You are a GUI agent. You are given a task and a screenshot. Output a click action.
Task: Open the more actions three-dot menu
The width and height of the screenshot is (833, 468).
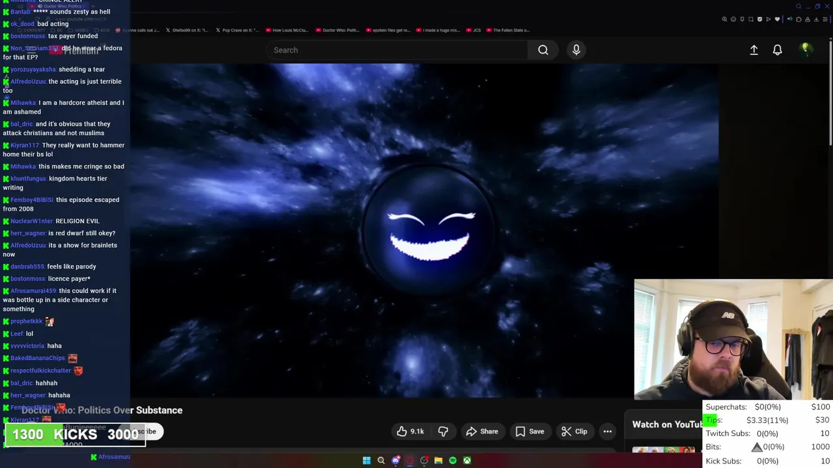[607, 432]
